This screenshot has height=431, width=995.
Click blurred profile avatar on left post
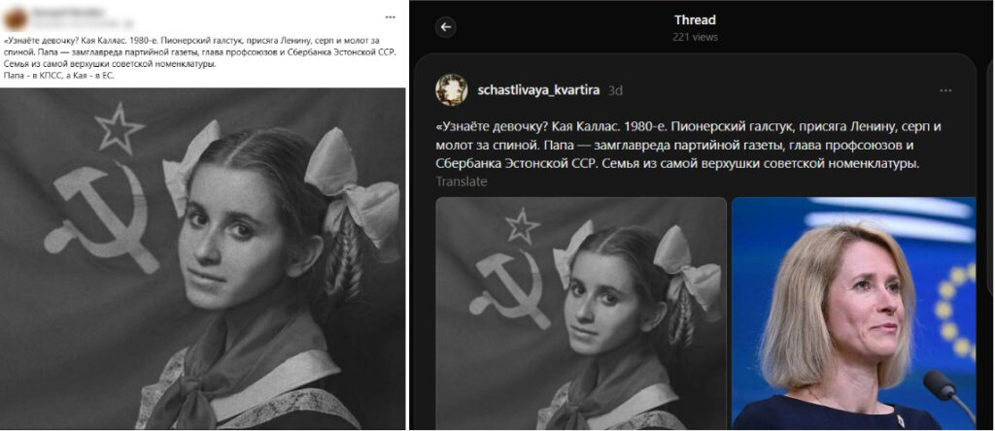pyautogui.click(x=16, y=18)
